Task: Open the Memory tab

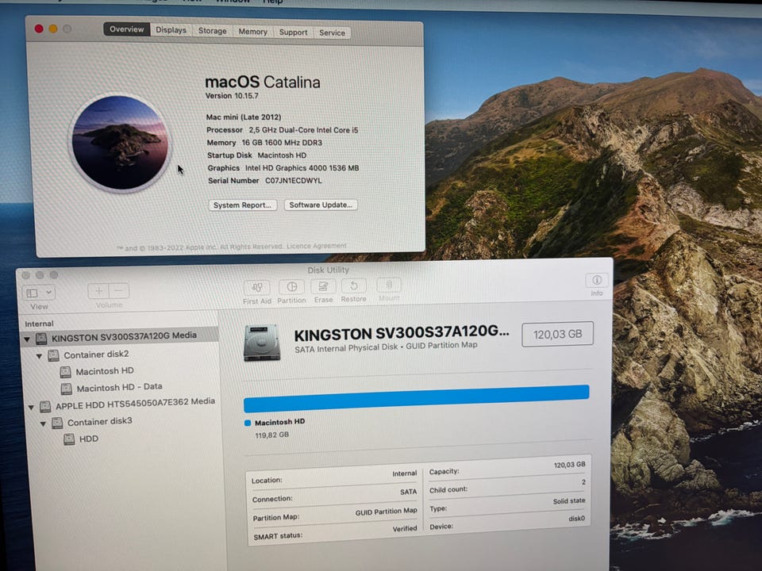Action: pos(252,32)
